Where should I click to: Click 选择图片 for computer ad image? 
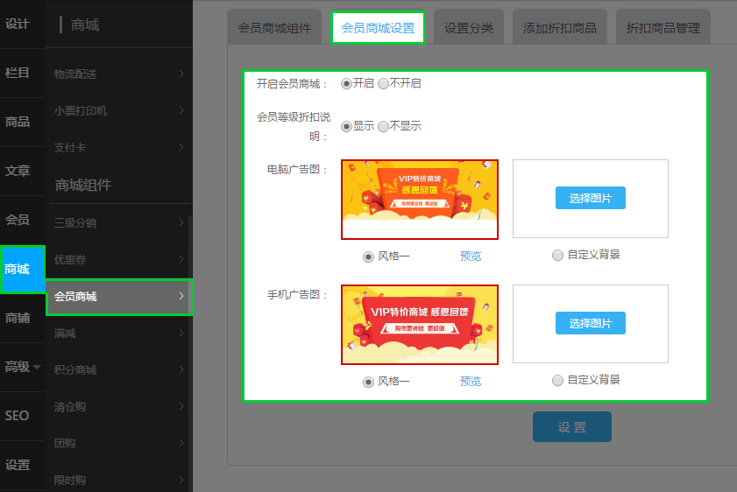(590, 198)
